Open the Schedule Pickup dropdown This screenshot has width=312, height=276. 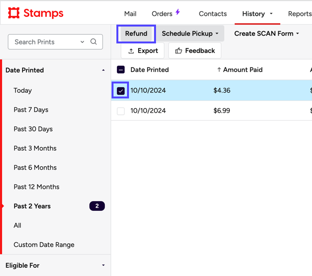point(190,33)
